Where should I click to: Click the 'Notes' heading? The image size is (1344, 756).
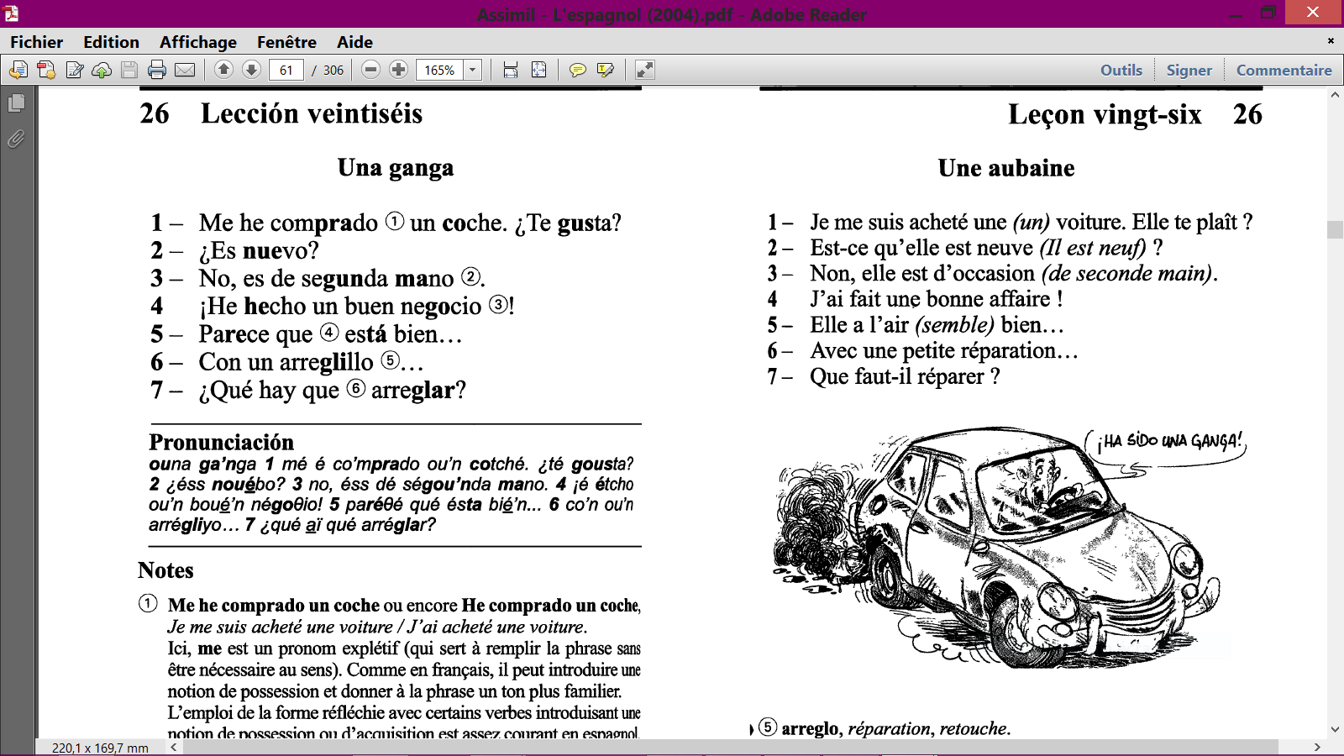(165, 570)
